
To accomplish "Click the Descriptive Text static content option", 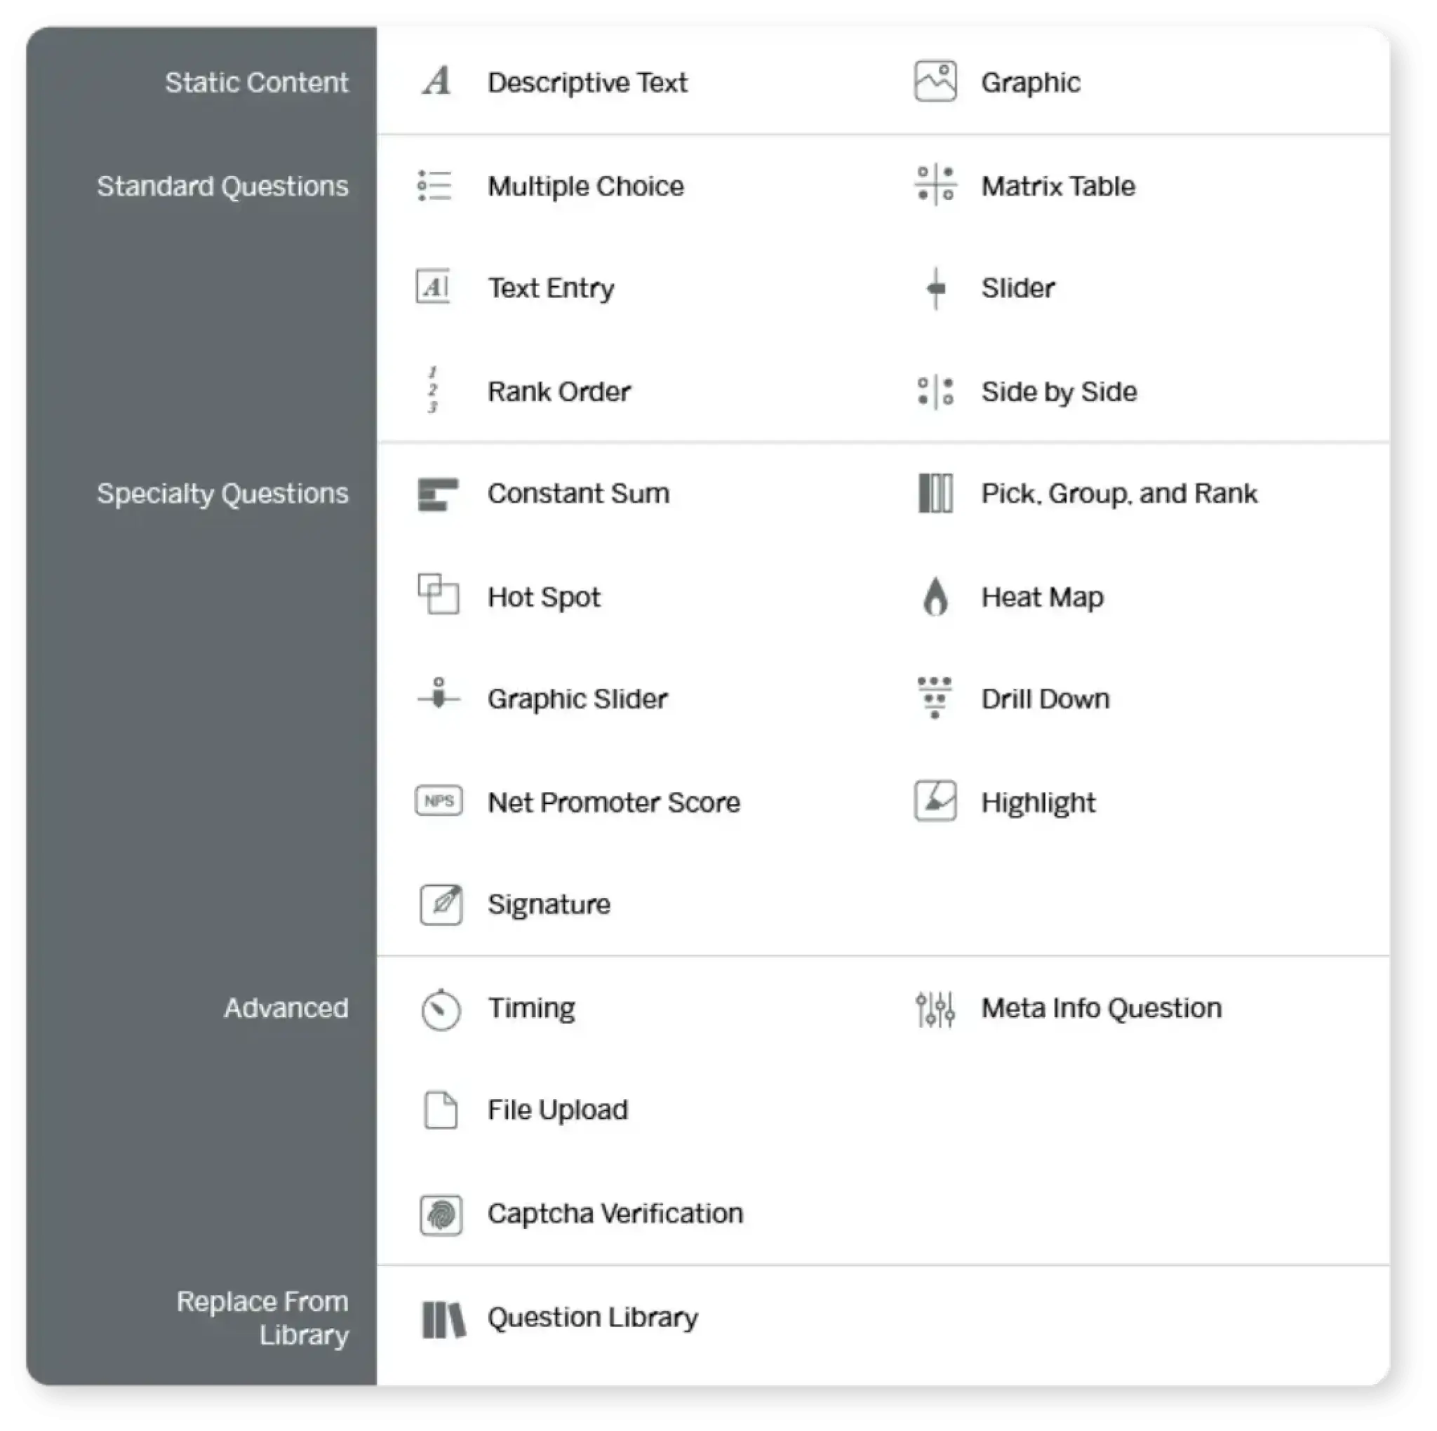I will [589, 81].
